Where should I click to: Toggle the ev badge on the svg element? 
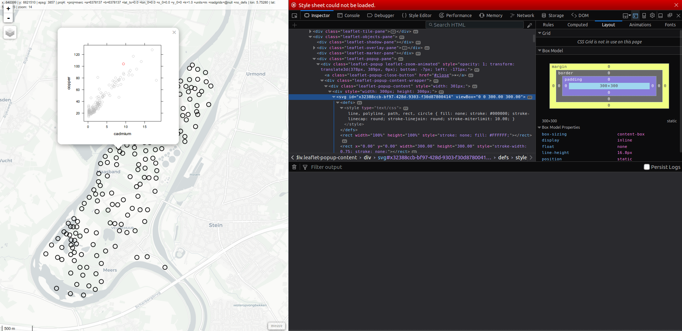click(530, 97)
